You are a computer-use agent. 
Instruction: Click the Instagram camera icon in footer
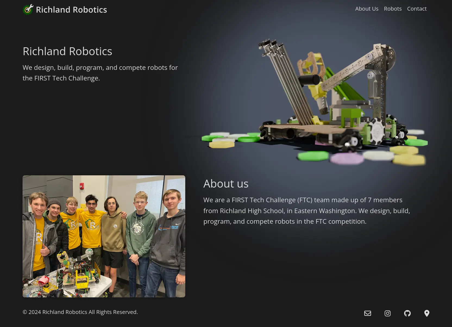coord(387,313)
